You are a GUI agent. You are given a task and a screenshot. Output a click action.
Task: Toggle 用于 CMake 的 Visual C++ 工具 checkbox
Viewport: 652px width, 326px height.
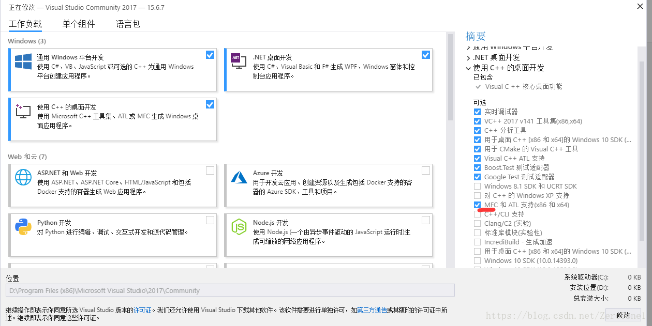(x=477, y=149)
